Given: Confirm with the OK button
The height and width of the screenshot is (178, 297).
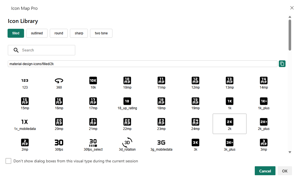Looking at the screenshot, I should tap(285, 171).
